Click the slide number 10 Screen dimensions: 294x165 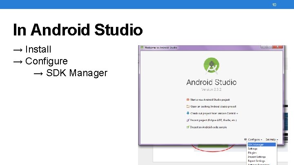pyautogui.click(x=274, y=4)
